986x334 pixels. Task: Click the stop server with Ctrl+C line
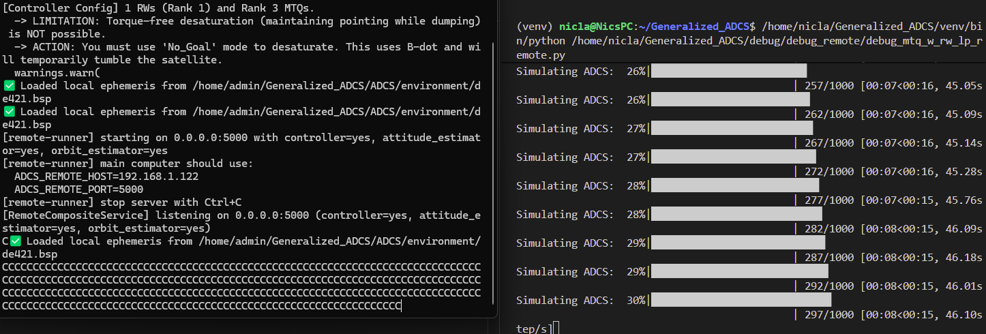123,202
